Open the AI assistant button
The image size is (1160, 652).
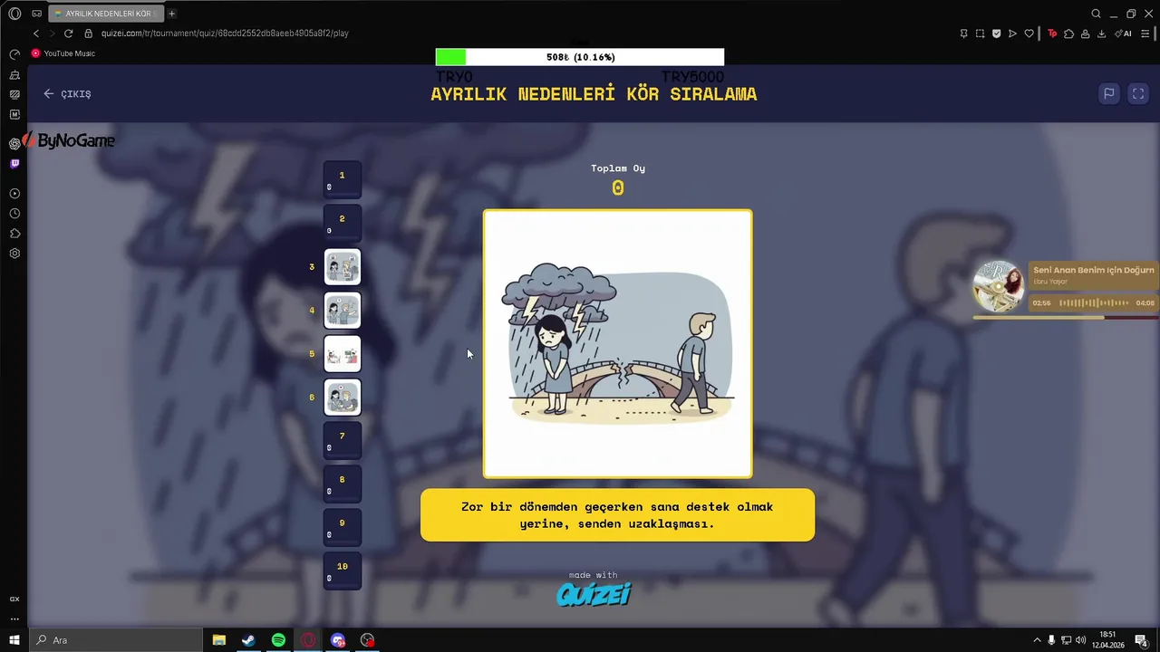pyautogui.click(x=1123, y=34)
